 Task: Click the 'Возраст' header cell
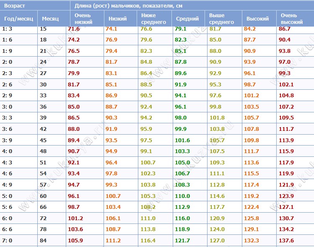click(35, 5)
